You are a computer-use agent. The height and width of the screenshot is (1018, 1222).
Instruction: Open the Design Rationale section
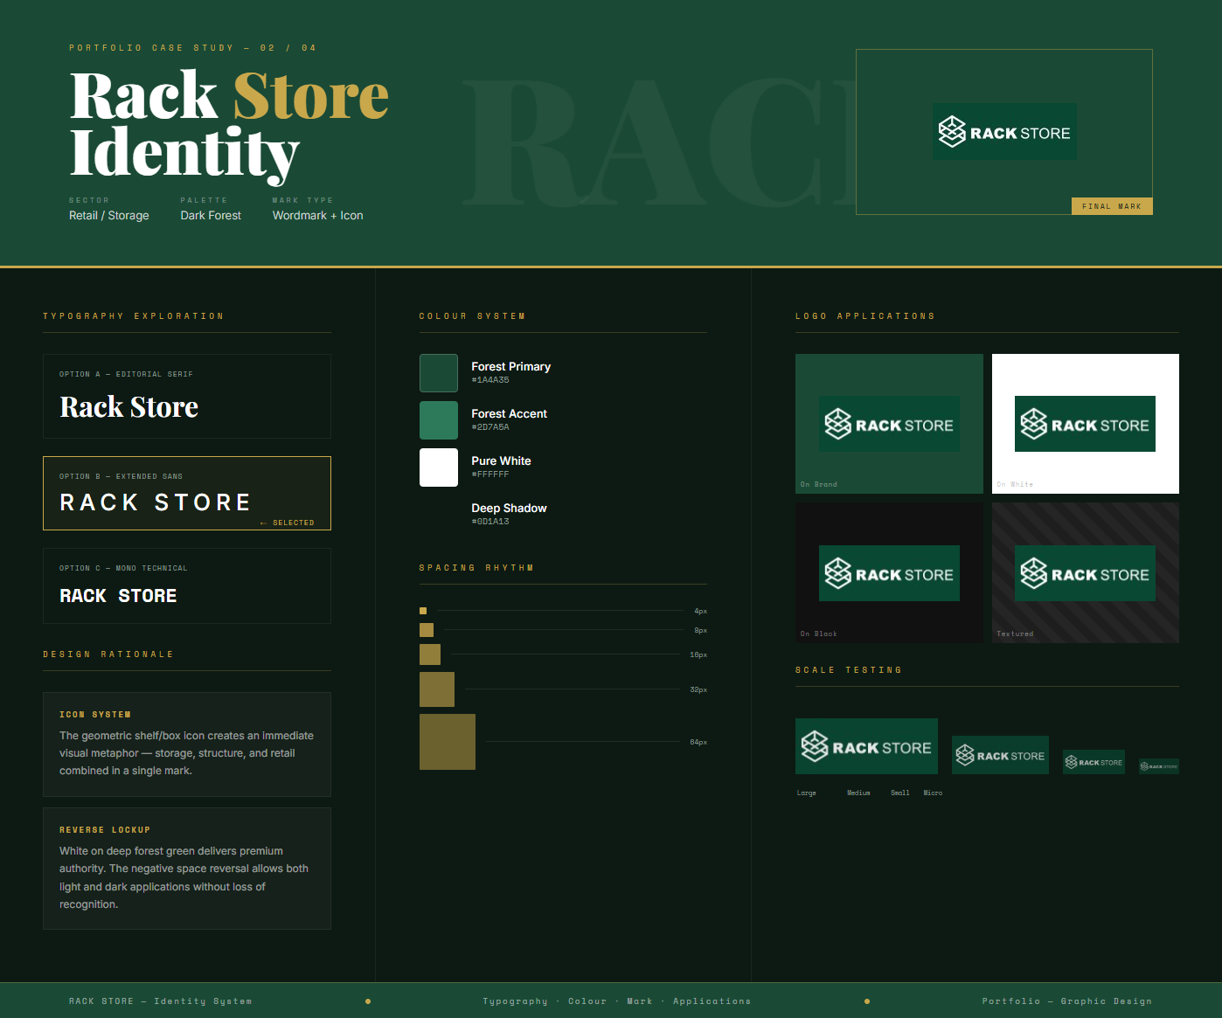[x=109, y=654]
